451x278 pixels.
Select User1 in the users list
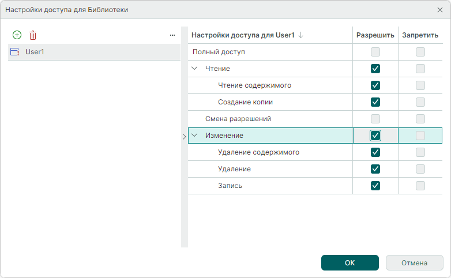[x=35, y=52]
